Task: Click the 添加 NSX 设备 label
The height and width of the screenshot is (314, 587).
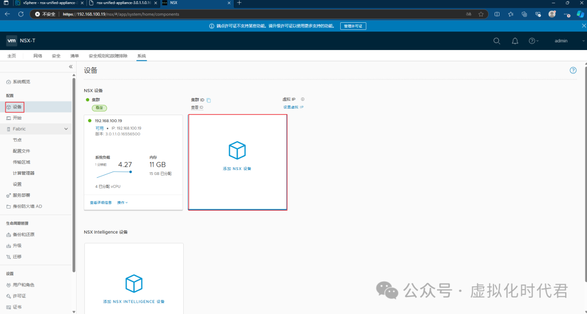Action: point(237,169)
